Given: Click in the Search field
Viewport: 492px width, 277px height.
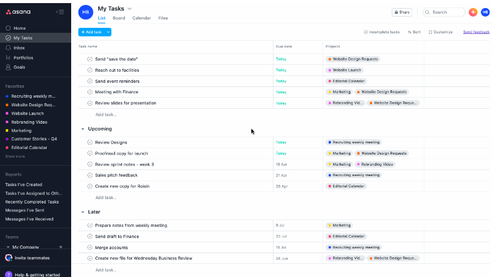Looking at the screenshot, I should 446,12.
